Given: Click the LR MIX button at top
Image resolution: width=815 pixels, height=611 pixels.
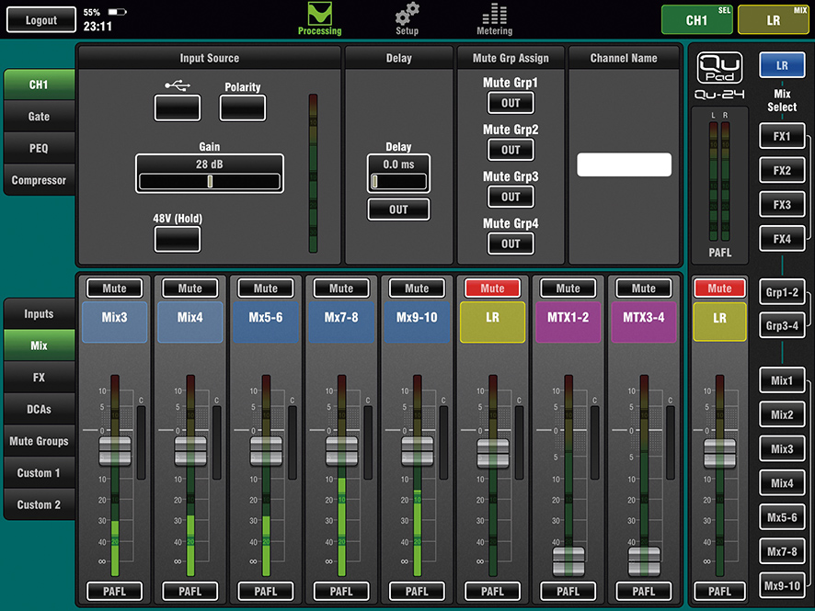Looking at the screenshot, I should click(774, 19).
